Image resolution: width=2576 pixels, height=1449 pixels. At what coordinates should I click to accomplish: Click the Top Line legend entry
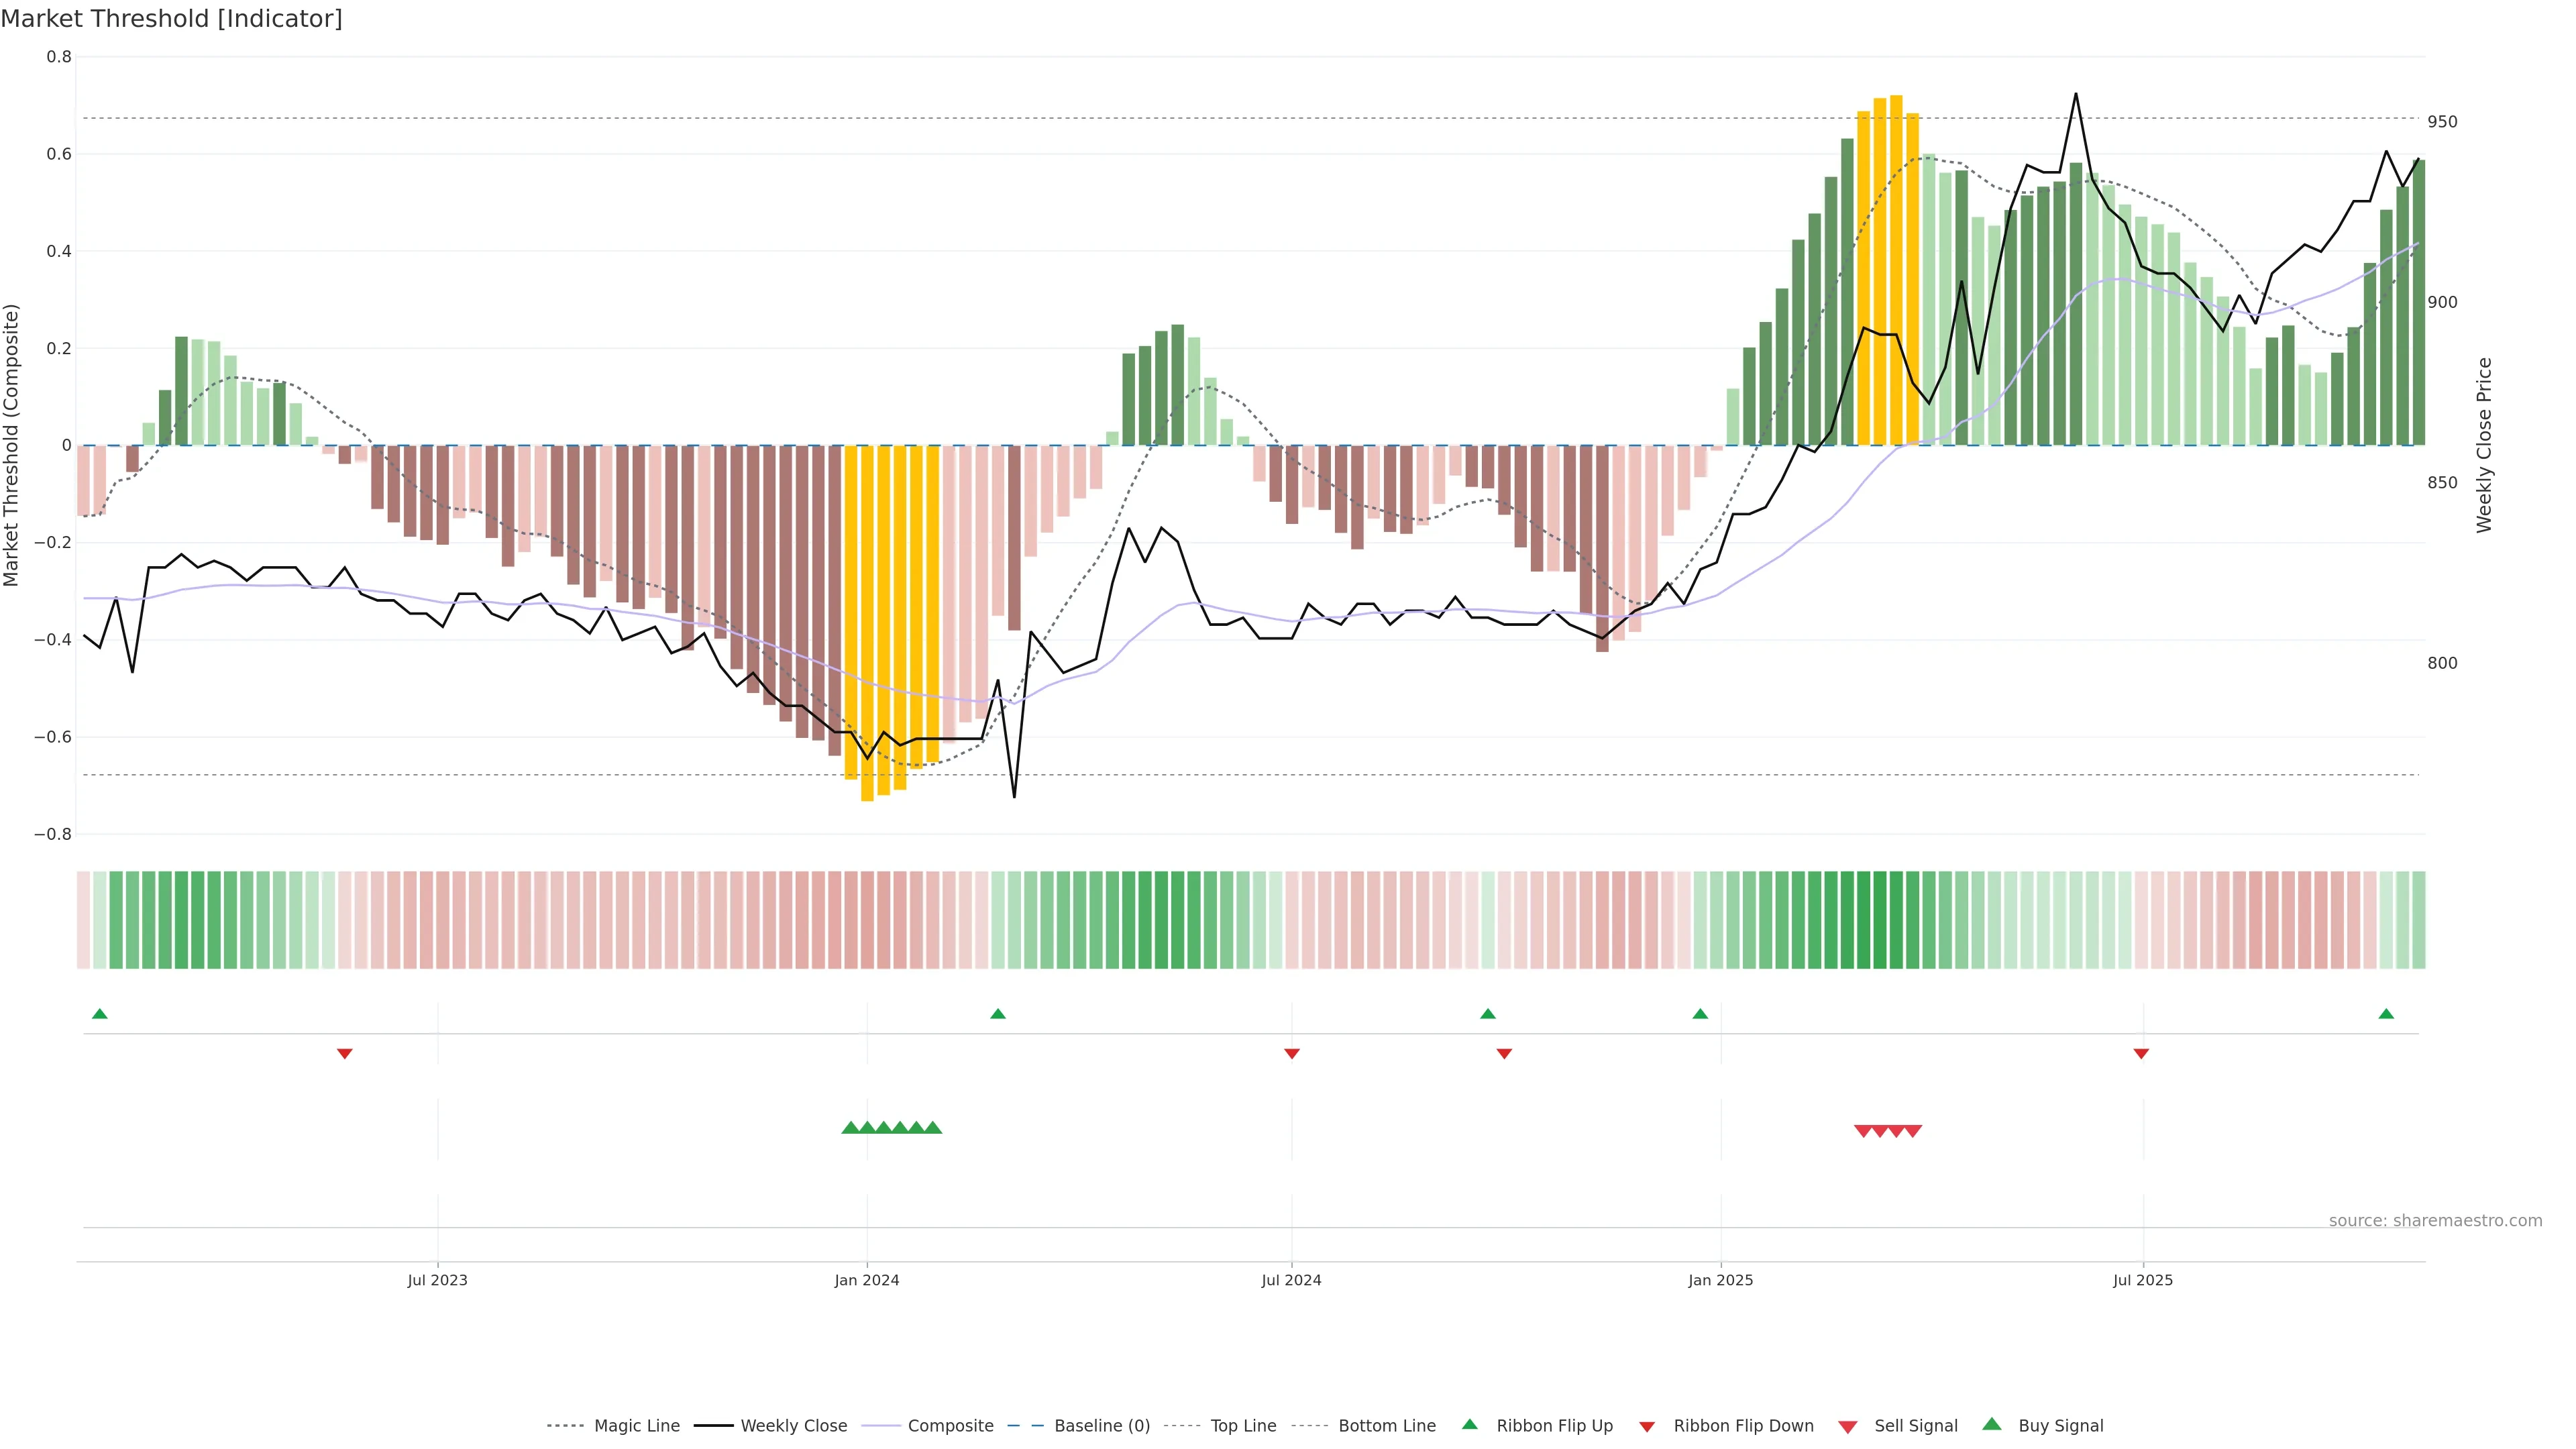click(x=1243, y=1426)
